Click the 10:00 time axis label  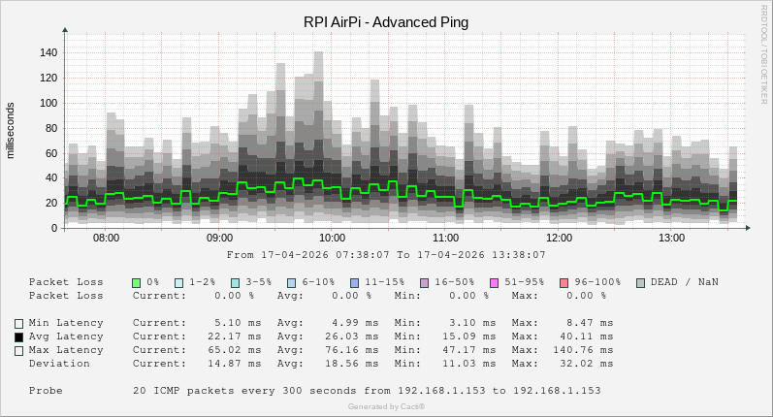[x=333, y=238]
